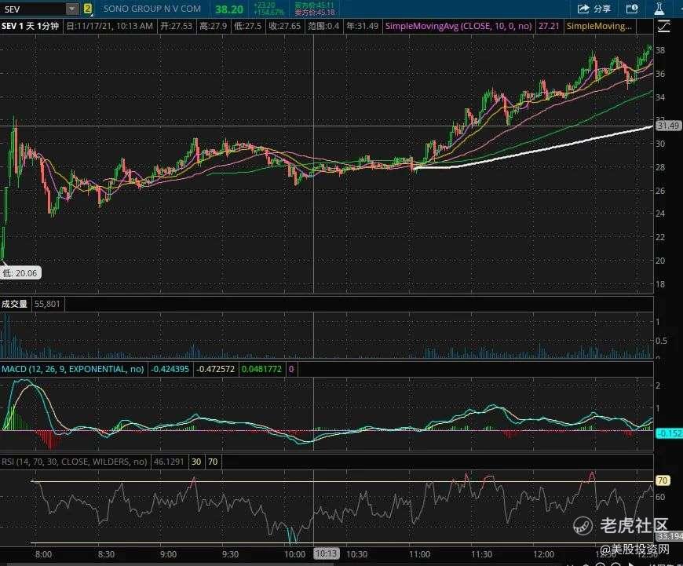Viewport: 683px width, 566px height.
Task: Click the 11:00 time axis label
Action: point(419,554)
